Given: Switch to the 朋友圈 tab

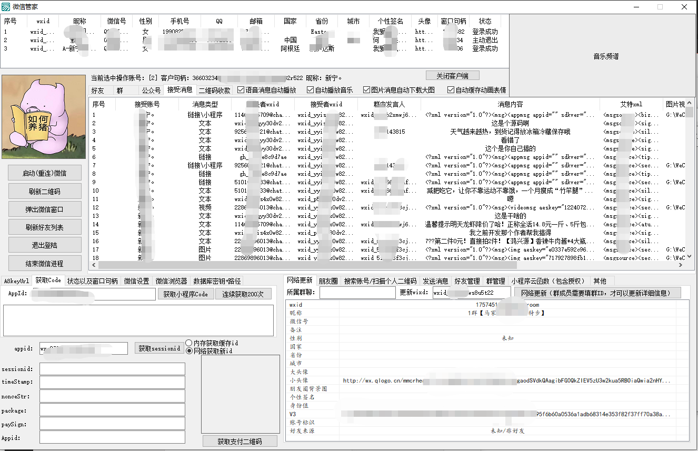Looking at the screenshot, I should point(328,281).
